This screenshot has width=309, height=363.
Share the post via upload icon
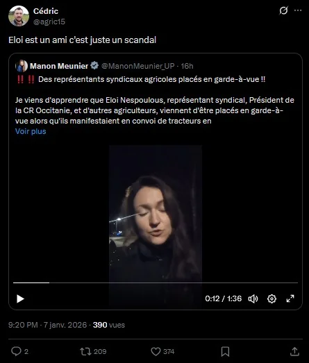tap(294, 351)
